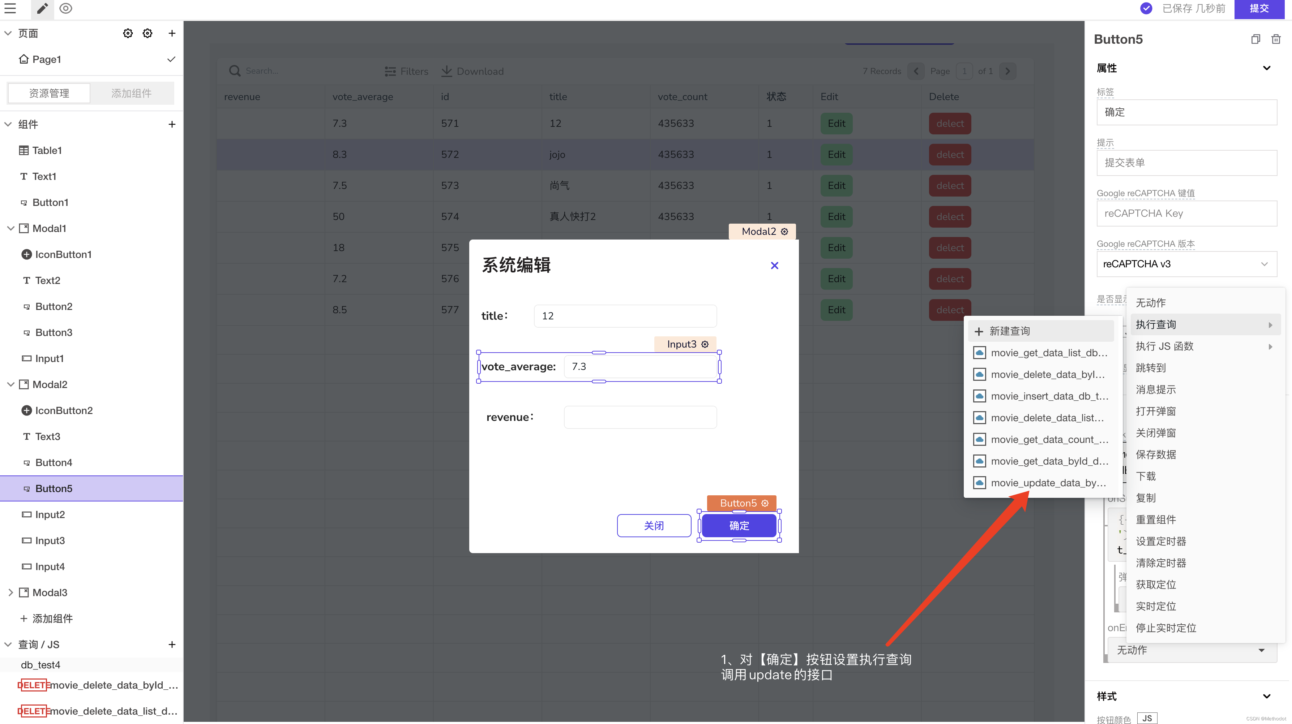Click the 提交 button at top right
Viewport: 1292px width, 724px height.
pos(1259,9)
